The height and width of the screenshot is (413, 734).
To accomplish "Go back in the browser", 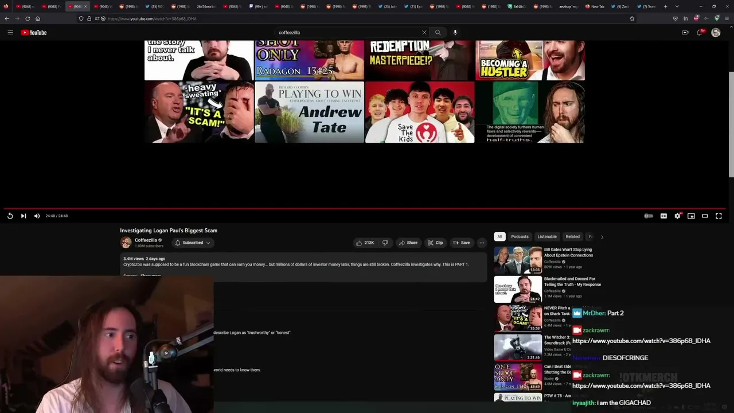I will (x=7, y=18).
